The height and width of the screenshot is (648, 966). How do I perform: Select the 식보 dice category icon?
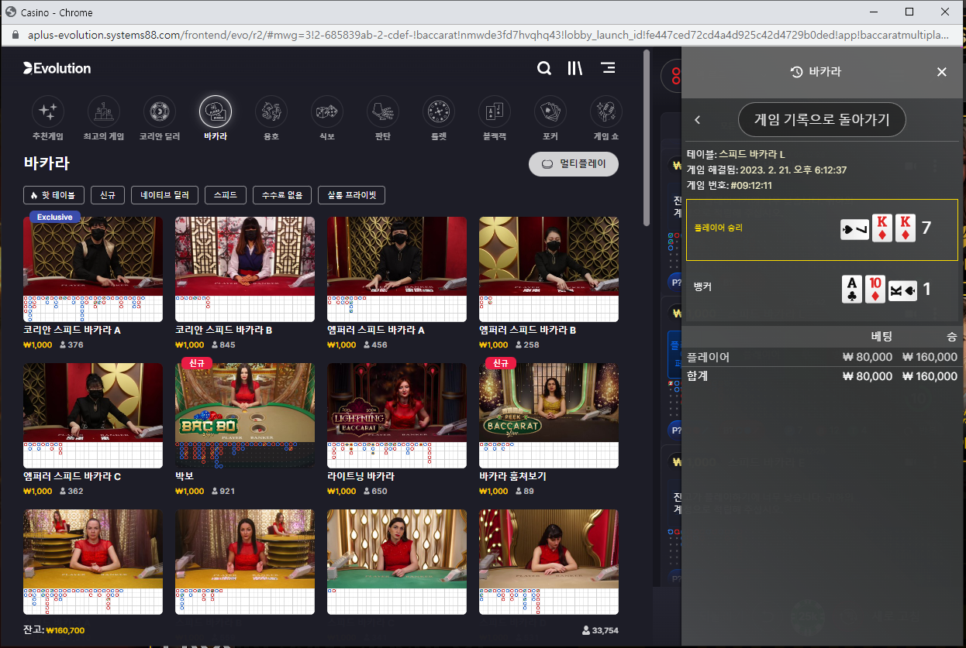[327, 112]
